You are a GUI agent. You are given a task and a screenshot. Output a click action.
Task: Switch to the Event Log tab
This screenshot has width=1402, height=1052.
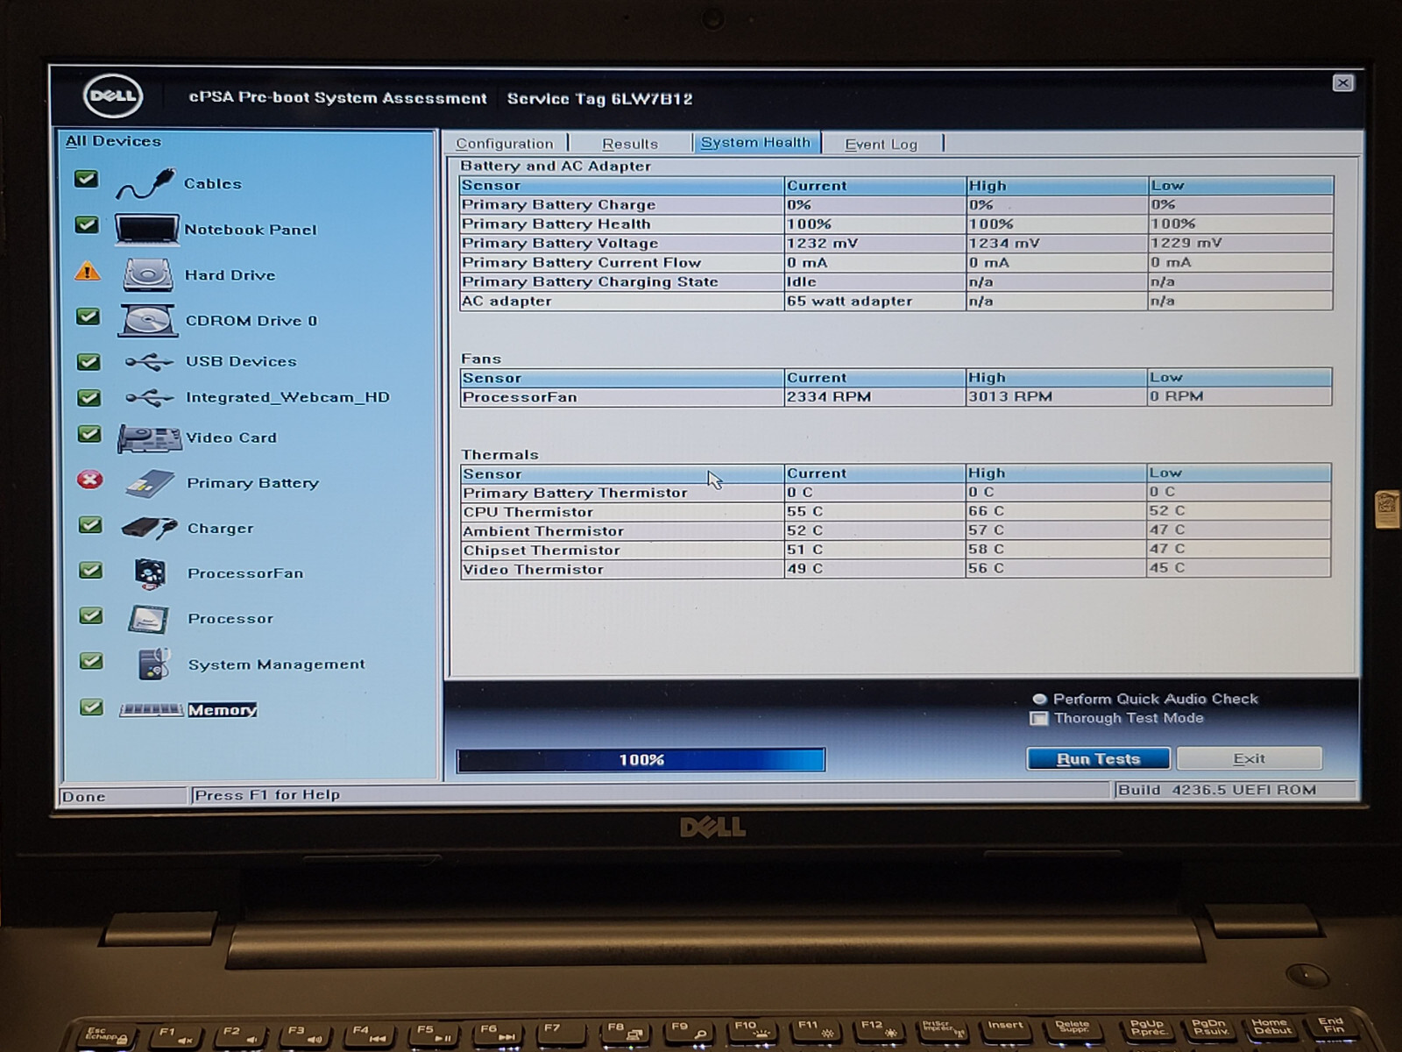click(881, 144)
